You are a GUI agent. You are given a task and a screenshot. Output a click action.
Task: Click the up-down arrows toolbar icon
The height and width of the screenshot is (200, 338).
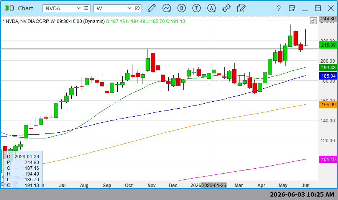[x=226, y=8]
